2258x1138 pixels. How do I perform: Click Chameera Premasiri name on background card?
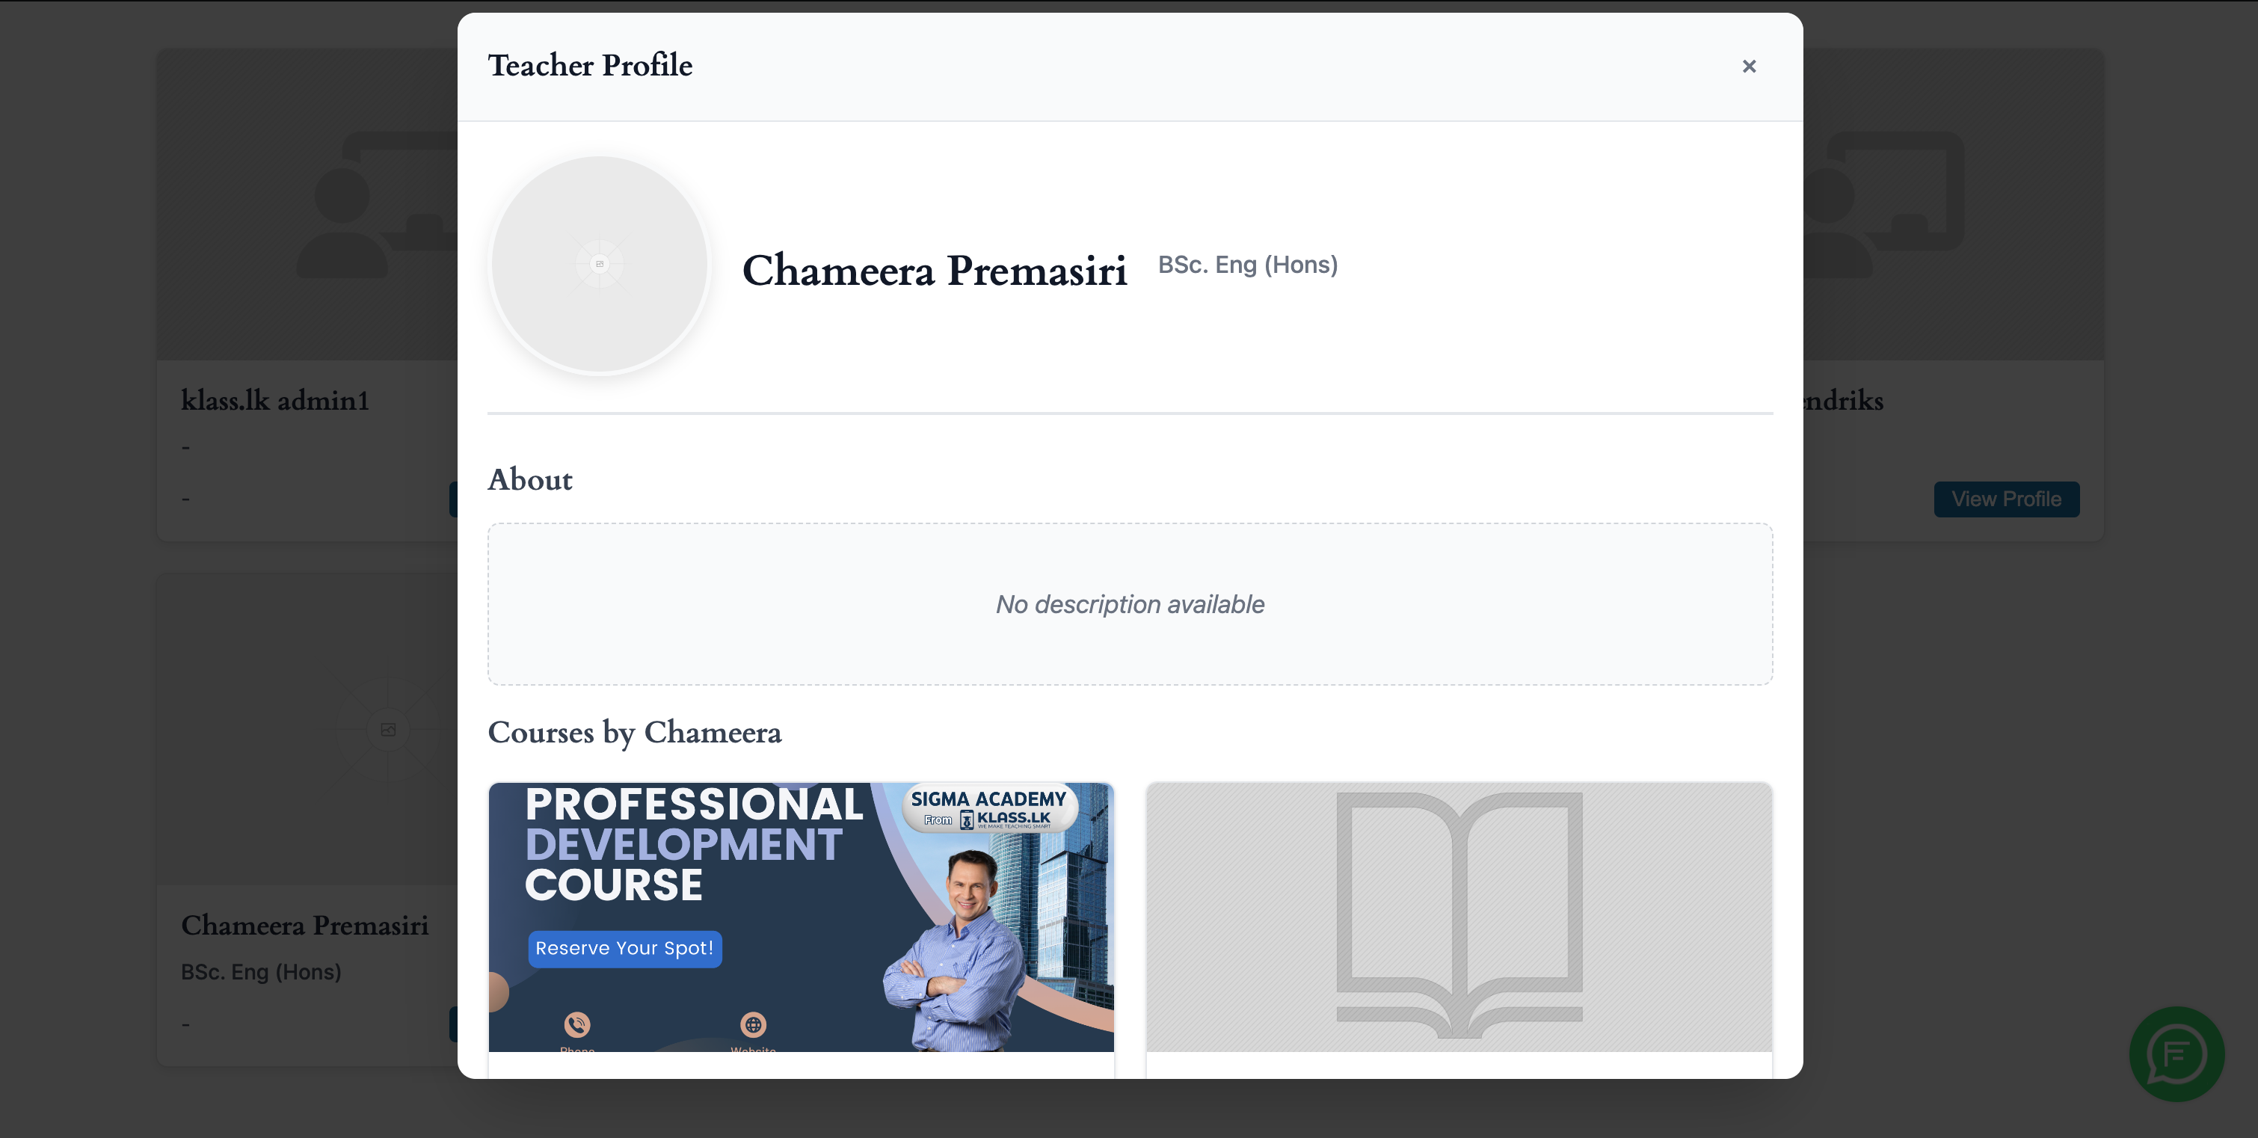[305, 925]
